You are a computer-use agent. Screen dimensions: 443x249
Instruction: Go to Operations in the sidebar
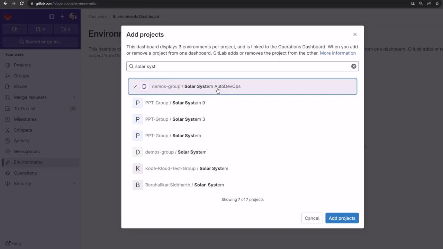coord(25,173)
